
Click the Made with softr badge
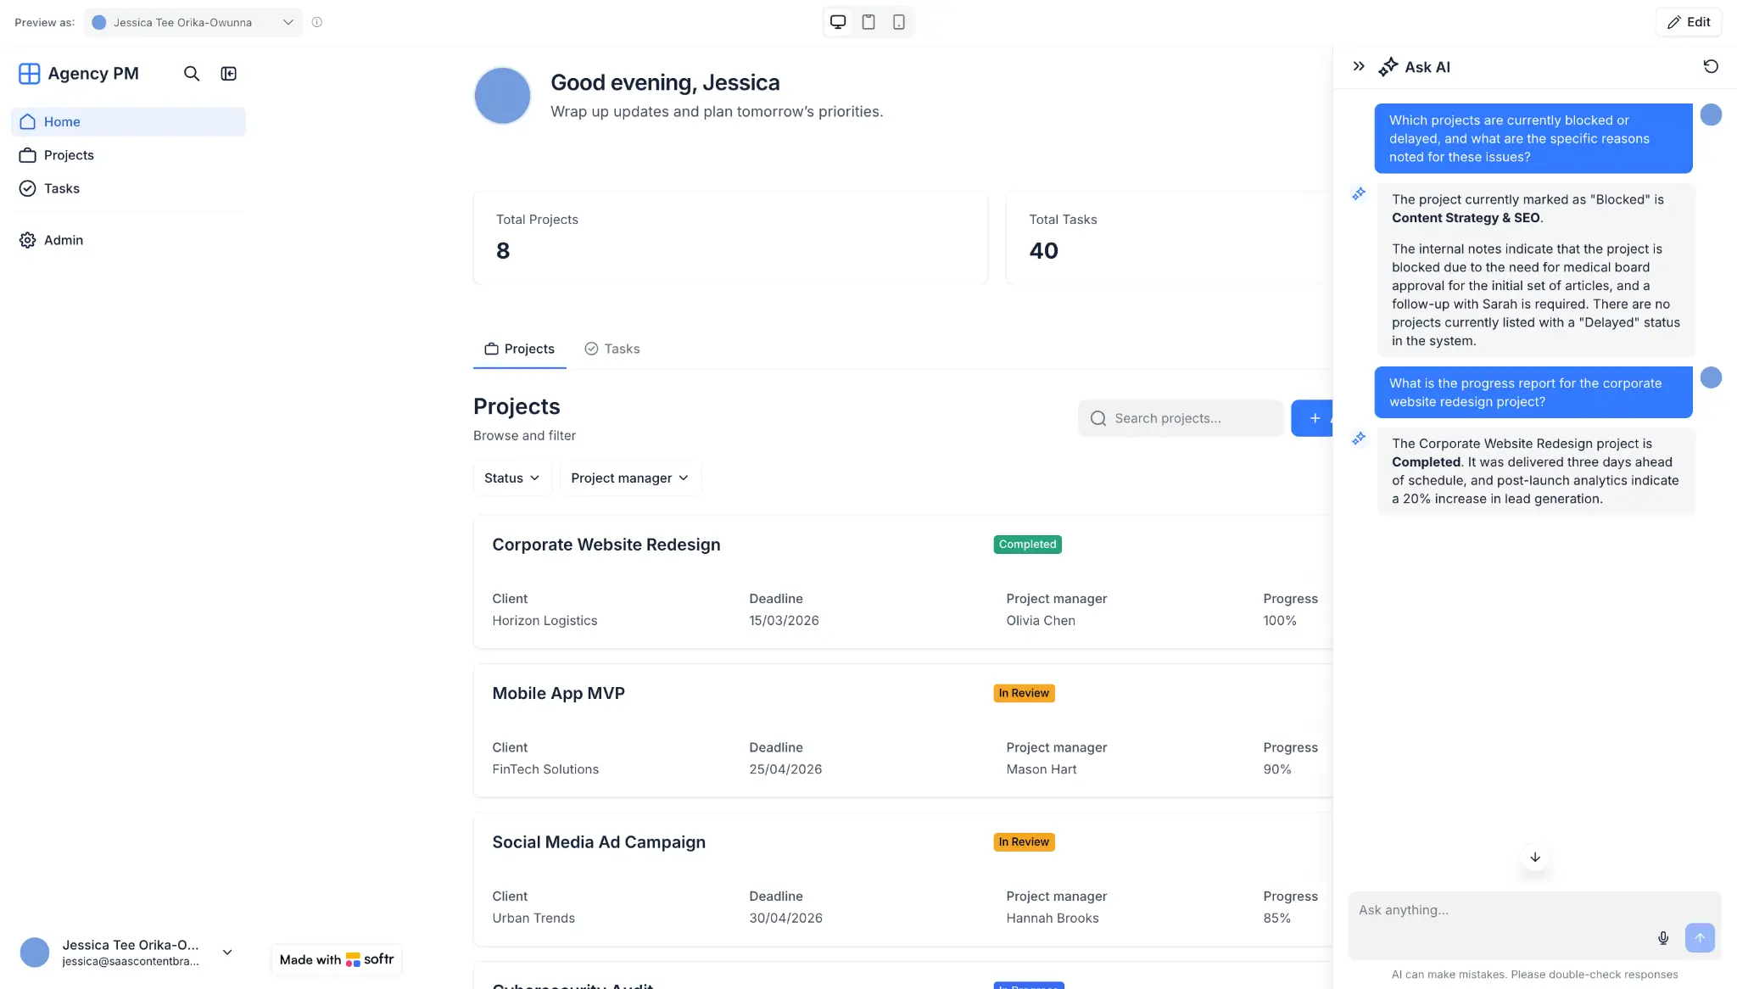click(x=335, y=959)
